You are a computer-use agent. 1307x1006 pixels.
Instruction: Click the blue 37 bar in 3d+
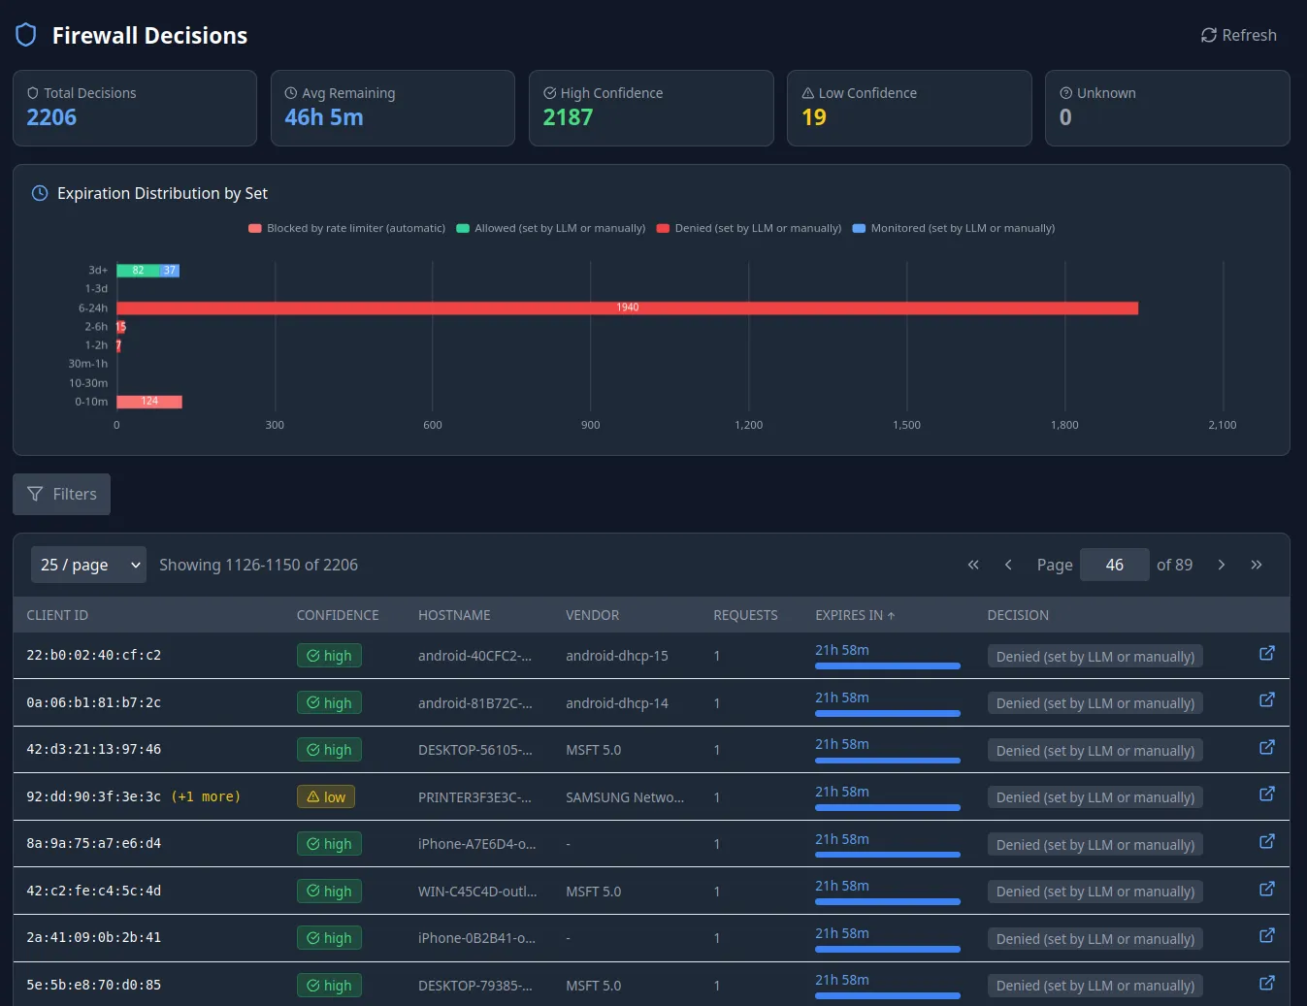pos(170,271)
